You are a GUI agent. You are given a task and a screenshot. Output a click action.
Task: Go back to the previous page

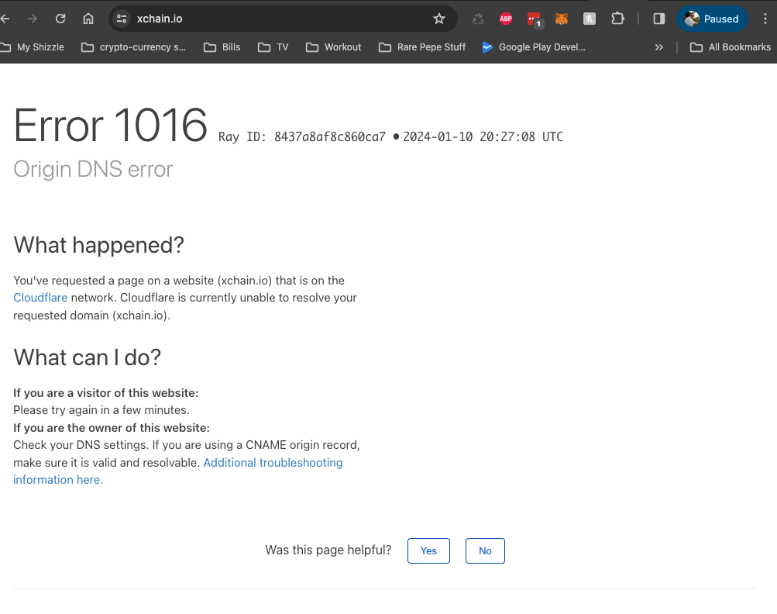click(5, 19)
